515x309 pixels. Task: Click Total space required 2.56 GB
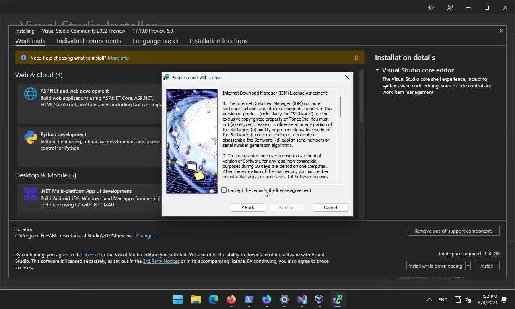click(469, 254)
